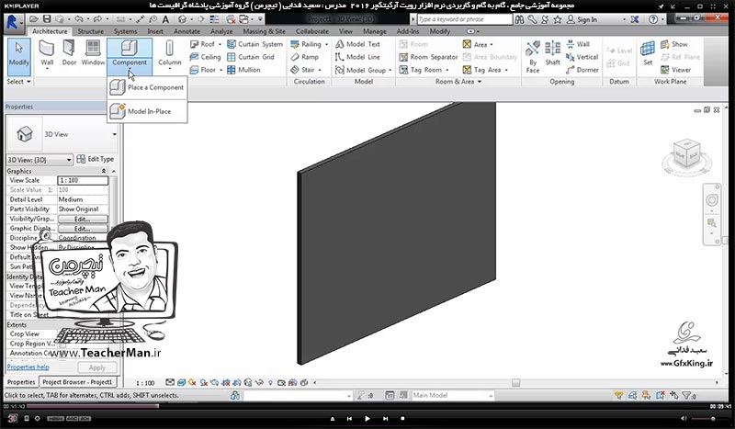Viewport: 735px width, 429px height.
Task: Click the KMPlayer stop button
Action: point(402,418)
